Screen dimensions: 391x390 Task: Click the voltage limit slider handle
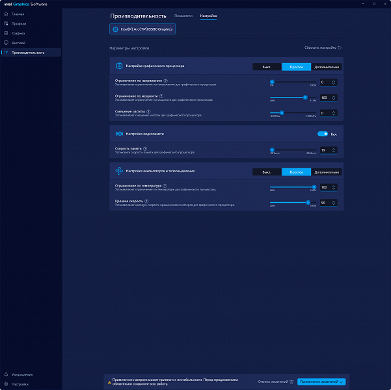click(x=272, y=82)
